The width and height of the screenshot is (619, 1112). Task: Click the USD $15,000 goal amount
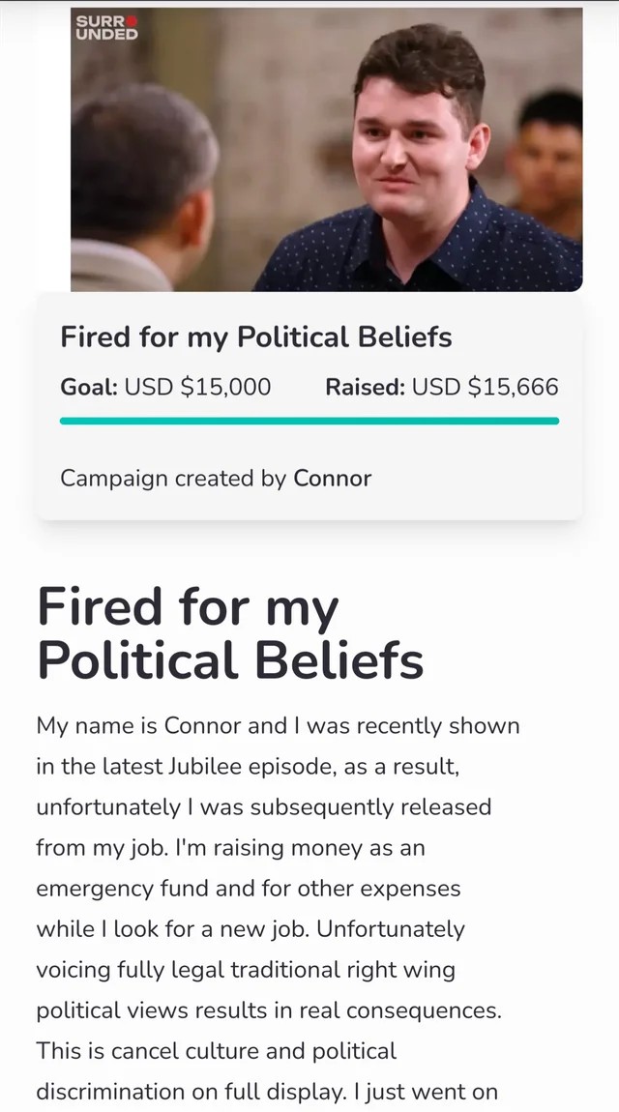click(198, 388)
